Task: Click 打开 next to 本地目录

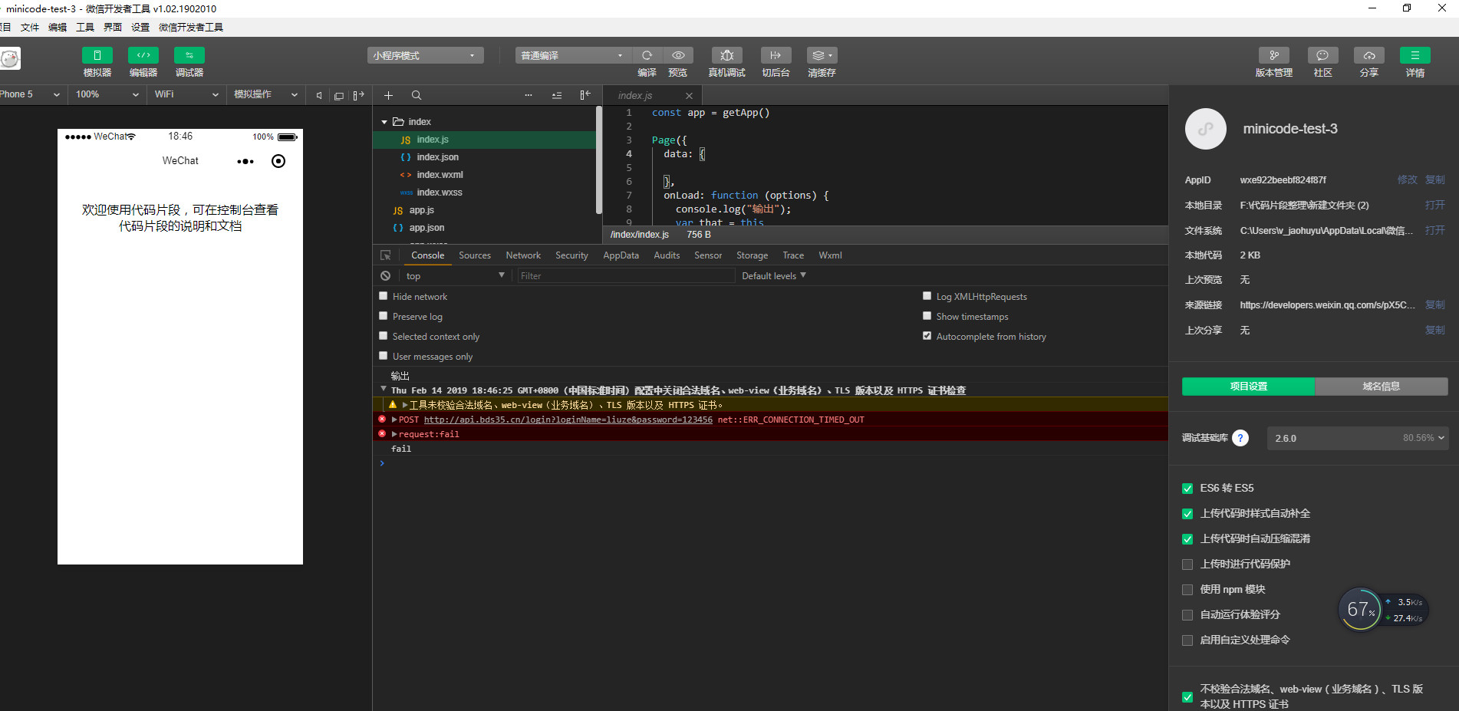Action: coord(1434,205)
